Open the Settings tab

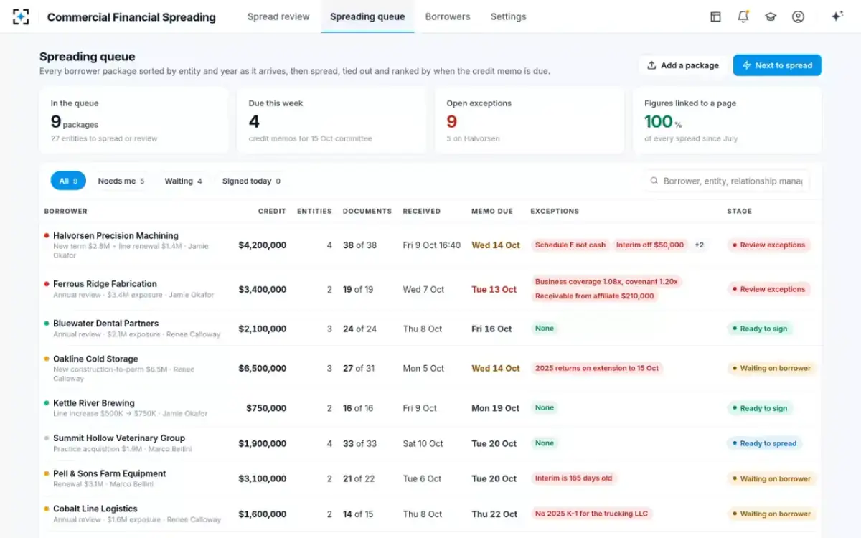(508, 16)
